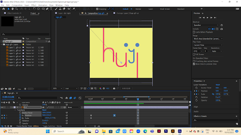Create a new folder in Project panel
This screenshot has width=241, height=135.
click(6, 89)
